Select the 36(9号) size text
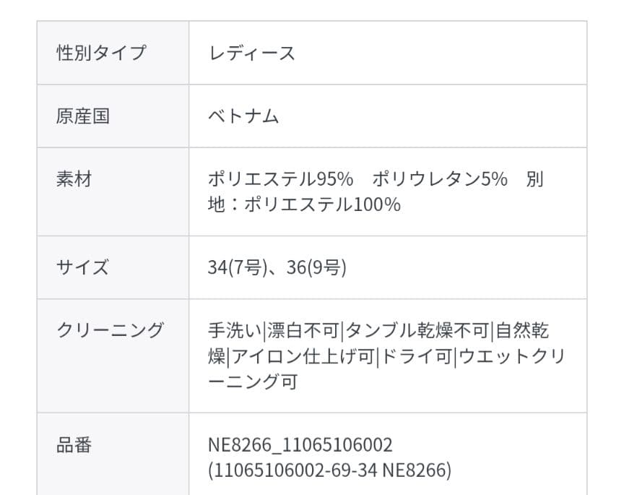 tap(316, 267)
